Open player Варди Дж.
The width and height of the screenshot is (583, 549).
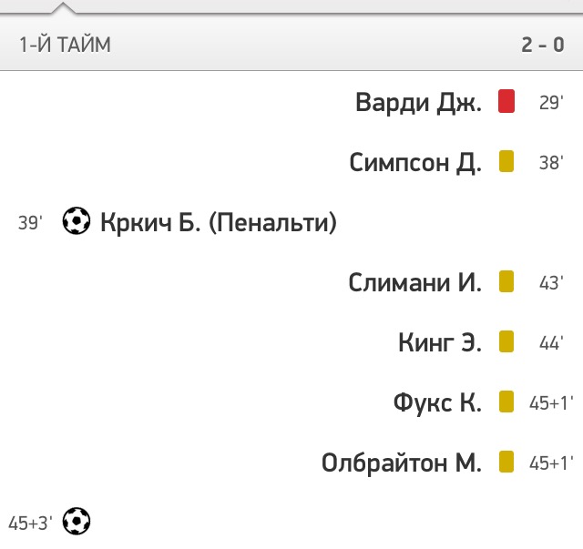pos(418,102)
